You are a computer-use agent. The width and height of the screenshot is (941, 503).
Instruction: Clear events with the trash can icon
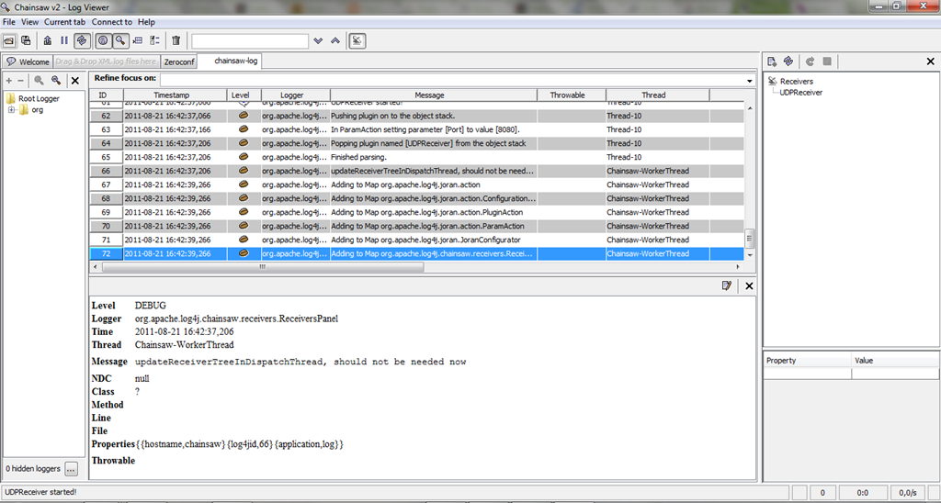coord(176,40)
